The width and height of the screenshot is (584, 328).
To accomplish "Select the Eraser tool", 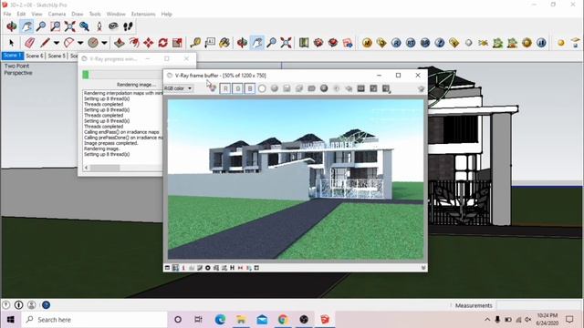I will pyautogui.click(x=29, y=43).
